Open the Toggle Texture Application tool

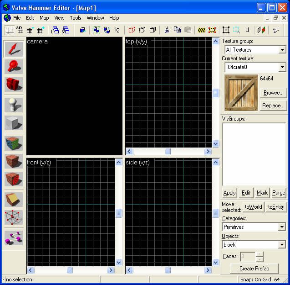click(14, 143)
